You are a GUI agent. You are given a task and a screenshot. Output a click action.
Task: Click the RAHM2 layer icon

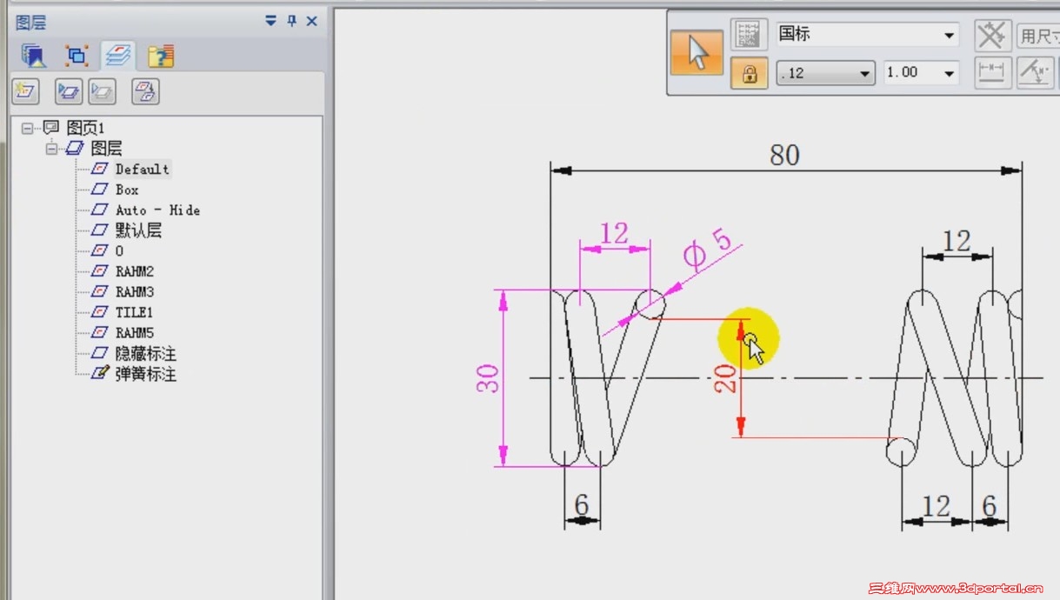[x=101, y=271]
